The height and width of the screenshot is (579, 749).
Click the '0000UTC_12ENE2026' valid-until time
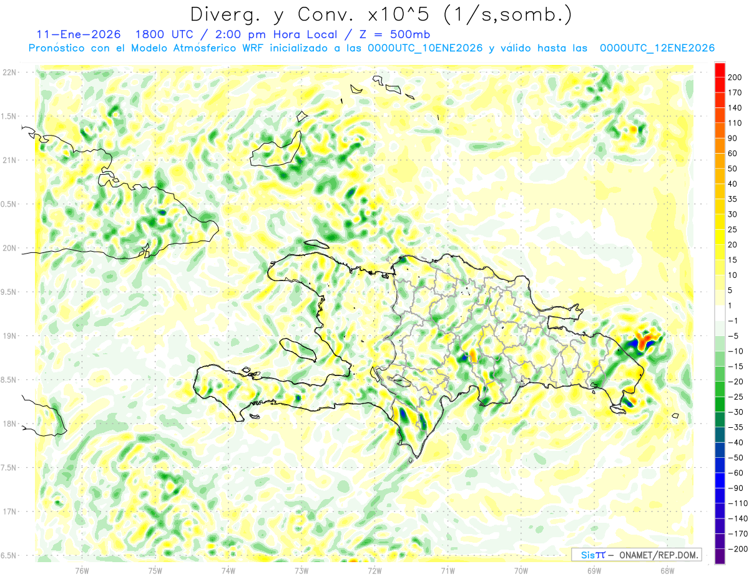click(657, 48)
